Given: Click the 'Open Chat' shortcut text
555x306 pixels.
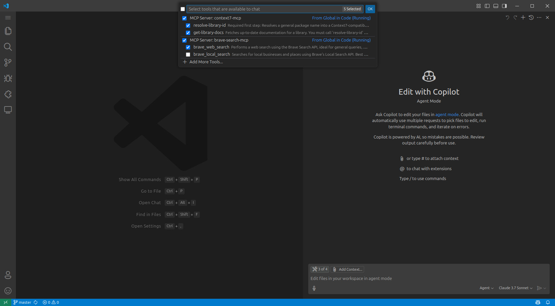Looking at the screenshot, I should pos(150,203).
